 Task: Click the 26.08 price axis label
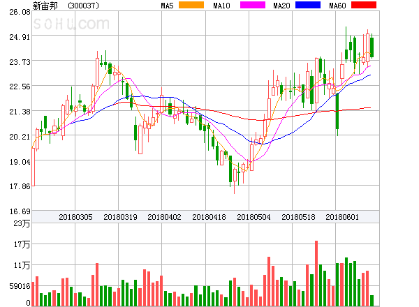pos(20,12)
